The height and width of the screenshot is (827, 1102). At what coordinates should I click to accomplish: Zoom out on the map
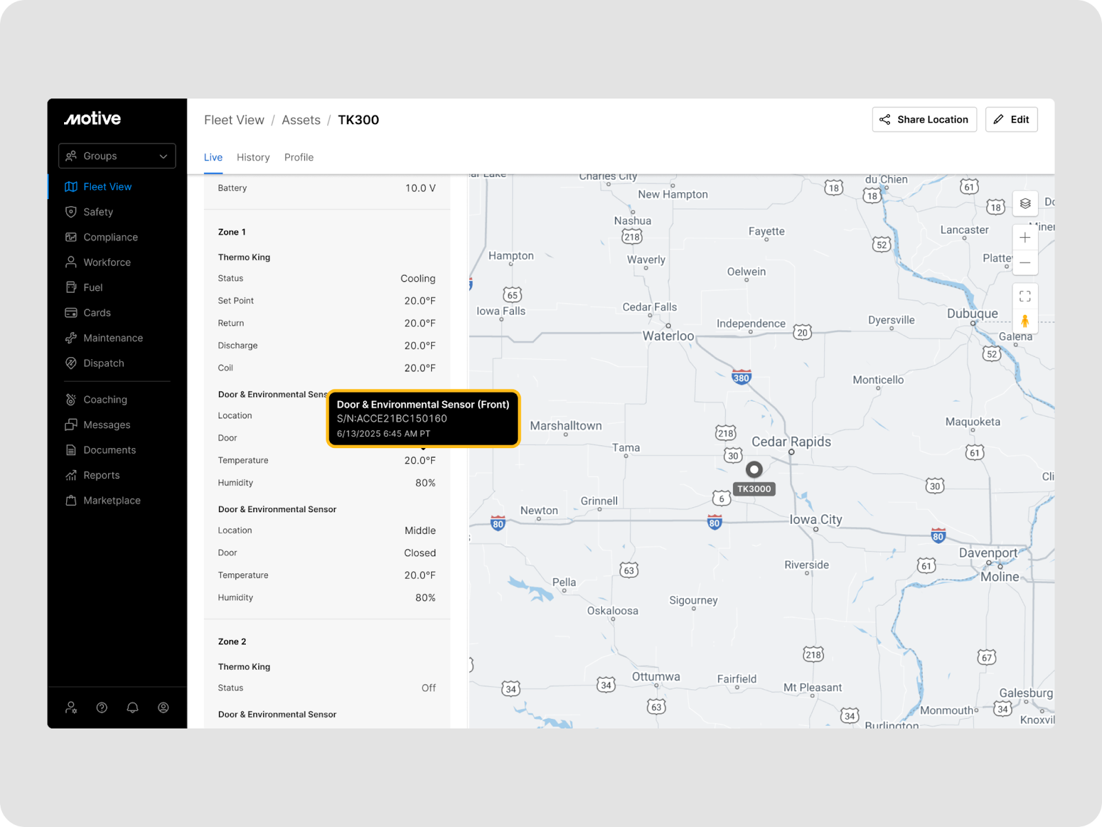tap(1025, 263)
